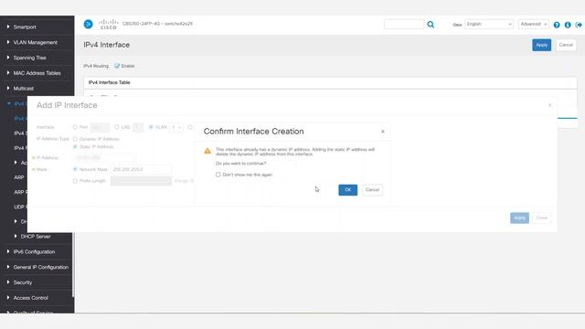Expand Security menu
The height and width of the screenshot is (329, 585).
coord(22,282)
